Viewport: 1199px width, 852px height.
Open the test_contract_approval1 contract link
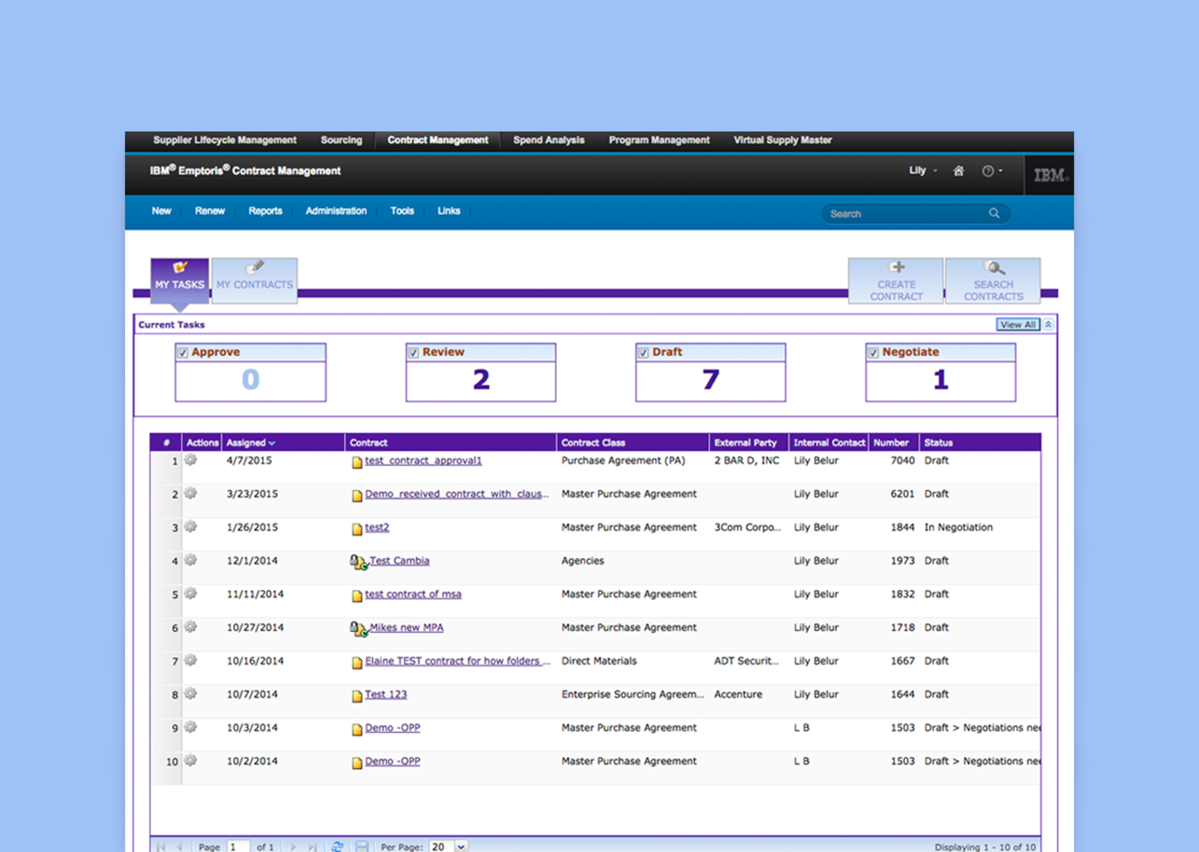pyautogui.click(x=423, y=460)
